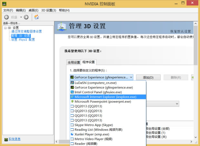This screenshot has width=200, height=146.
Task: Click the 使用全局设置 (关) value
Action: click(x=156, y=137)
